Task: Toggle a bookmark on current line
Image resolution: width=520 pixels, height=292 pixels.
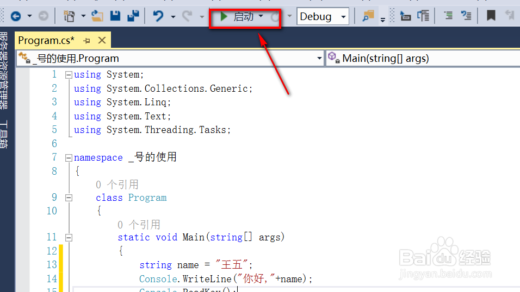Action: point(491,16)
